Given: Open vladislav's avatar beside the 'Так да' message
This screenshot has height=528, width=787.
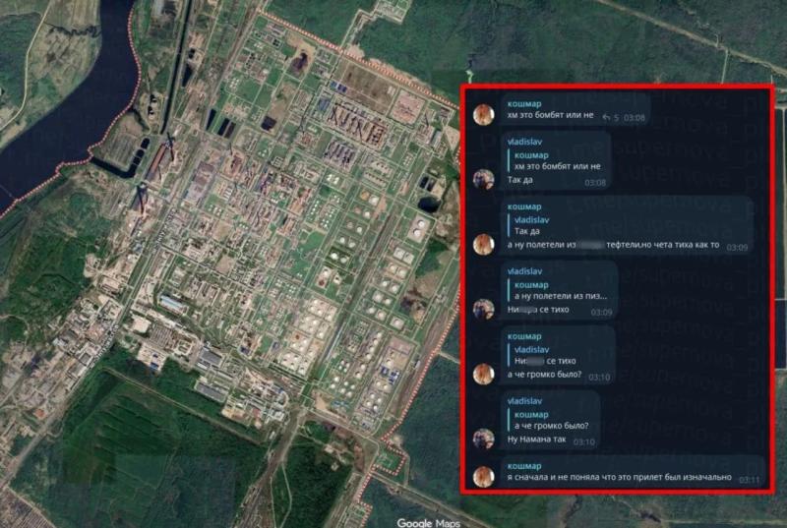Looking at the screenshot, I should point(484,179).
